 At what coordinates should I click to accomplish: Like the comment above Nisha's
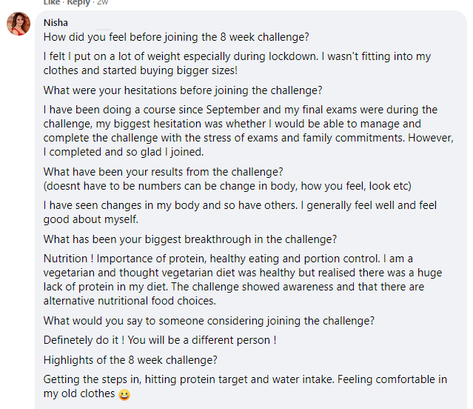pyautogui.click(x=52, y=2)
